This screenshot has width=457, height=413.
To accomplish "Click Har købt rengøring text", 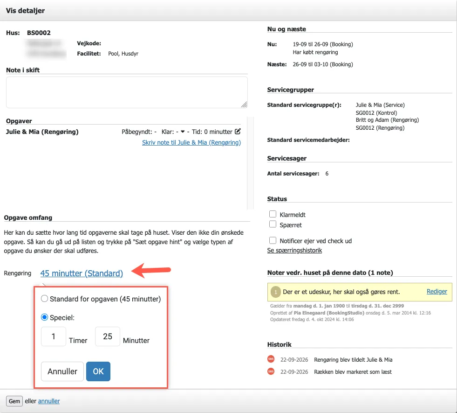I will click(x=315, y=52).
